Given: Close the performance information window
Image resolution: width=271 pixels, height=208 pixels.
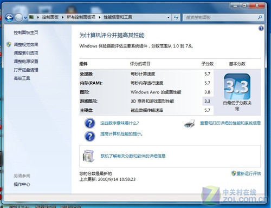Looking at the screenshot, I should tap(257, 6).
